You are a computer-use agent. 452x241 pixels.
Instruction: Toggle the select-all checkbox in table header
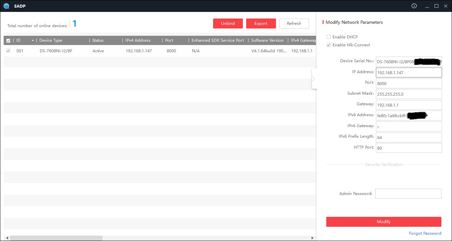[8, 41]
